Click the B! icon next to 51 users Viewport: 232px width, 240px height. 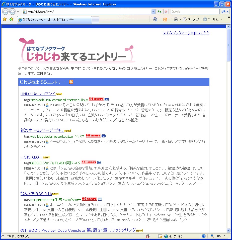tap(99, 163)
